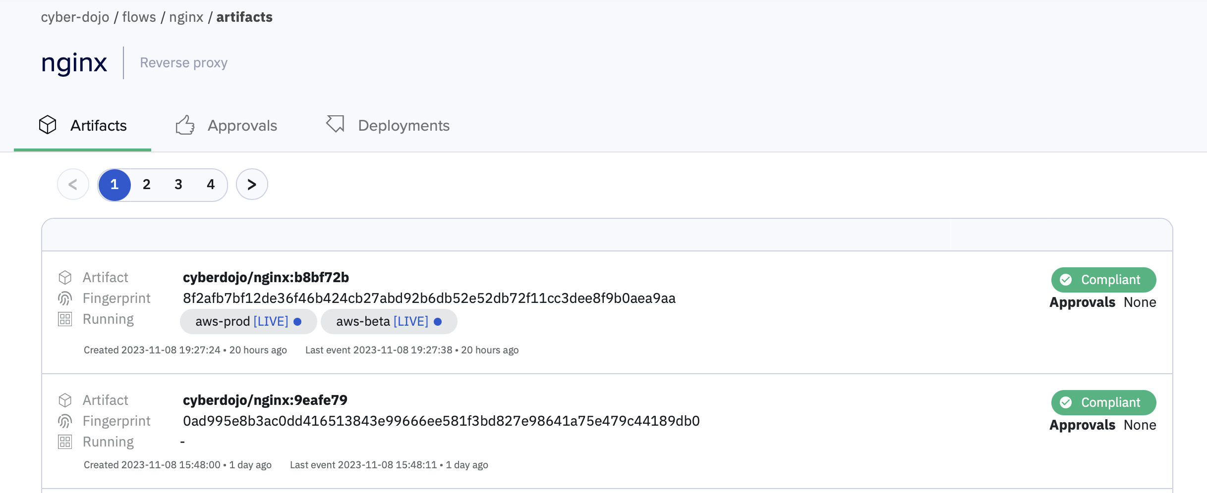Click 'Created 2023-11-08 15:48:00' timestamp

click(x=177, y=465)
